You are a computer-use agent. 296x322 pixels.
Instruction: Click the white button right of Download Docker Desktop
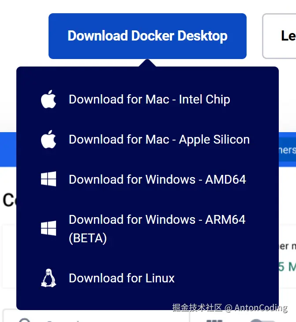tap(282, 36)
